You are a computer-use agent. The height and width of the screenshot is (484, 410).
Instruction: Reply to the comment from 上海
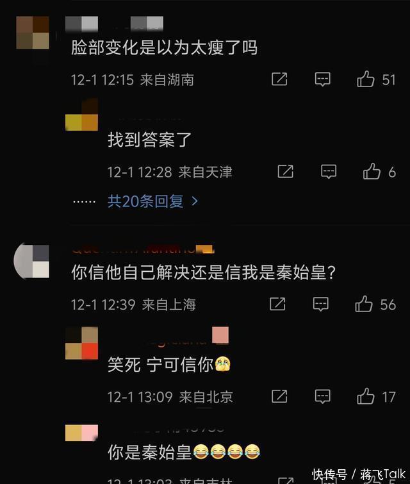coord(321,305)
